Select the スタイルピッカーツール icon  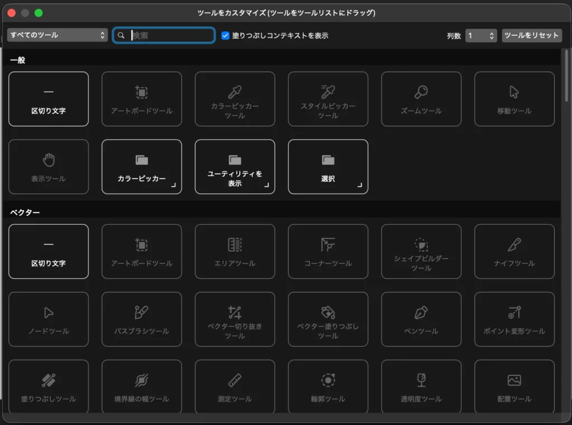[x=328, y=92]
